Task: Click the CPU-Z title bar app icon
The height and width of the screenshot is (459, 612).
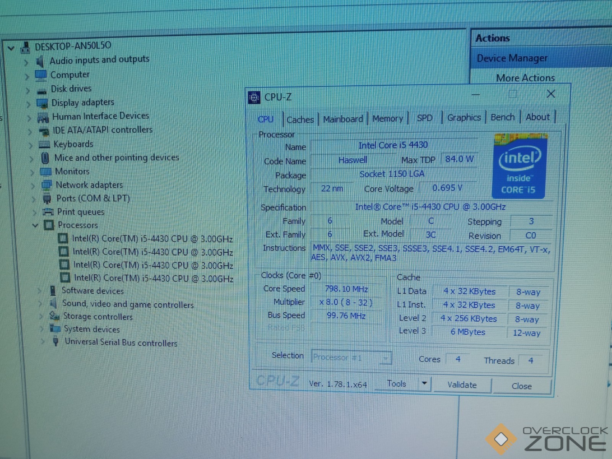Action: (x=254, y=98)
